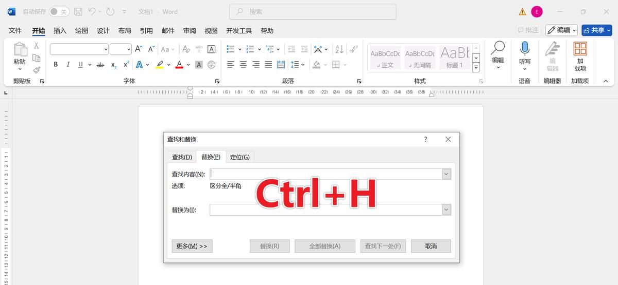This screenshot has width=618, height=285.
Task: Click the 查找内容 input field
Action: tap(326, 174)
